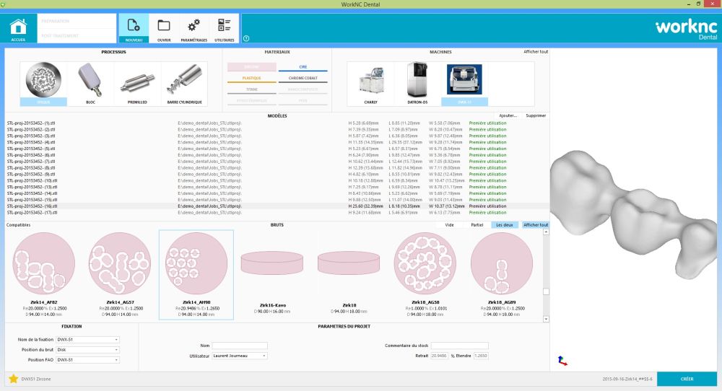The width and height of the screenshot is (722, 391).
Task: Open the Nom de la fixation dropdown
Action: (87, 340)
